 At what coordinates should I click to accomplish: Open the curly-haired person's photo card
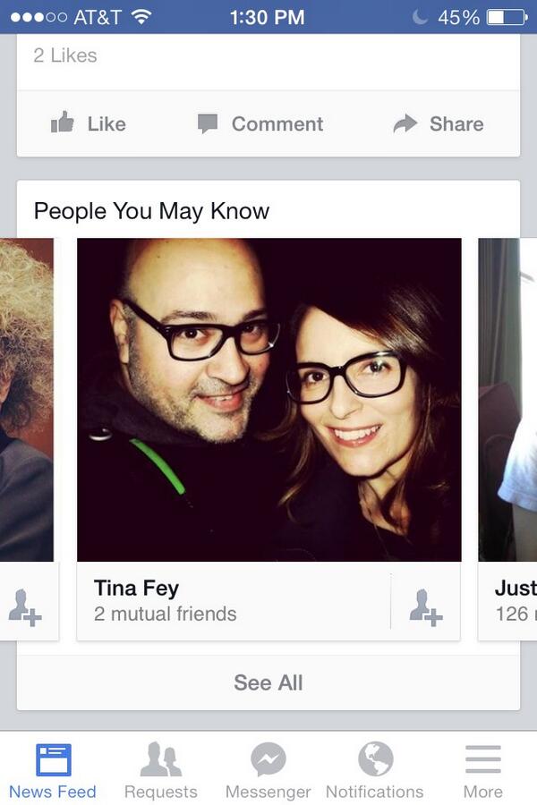point(27,400)
